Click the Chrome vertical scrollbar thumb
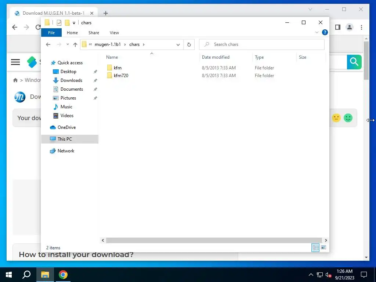Viewport: 376px width, 282px height. tap(366, 61)
